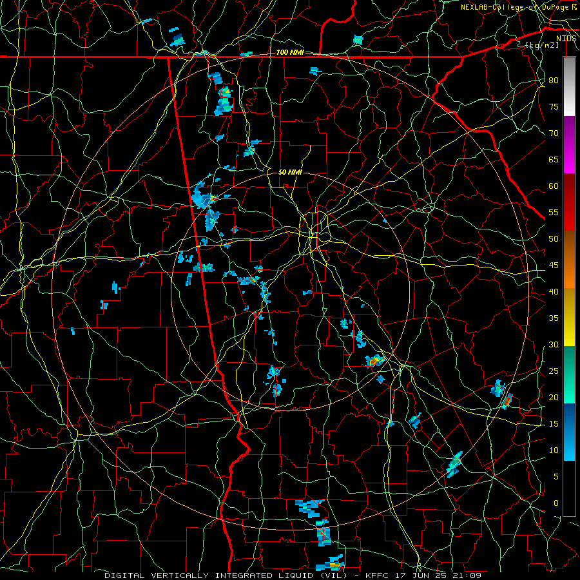Image resolution: width=580 pixels, height=580 pixels.
Task: Click the legend value 45
Action: tap(554, 266)
